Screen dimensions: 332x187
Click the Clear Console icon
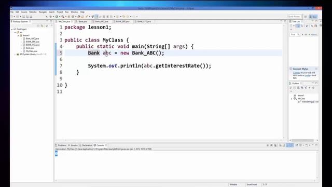click(x=280, y=145)
